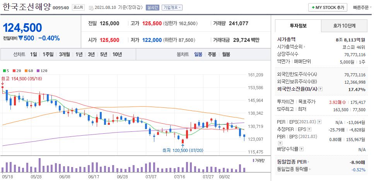Click the market cap 8조 8,113억원
This screenshot has width=374, height=181.
click(x=351, y=40)
